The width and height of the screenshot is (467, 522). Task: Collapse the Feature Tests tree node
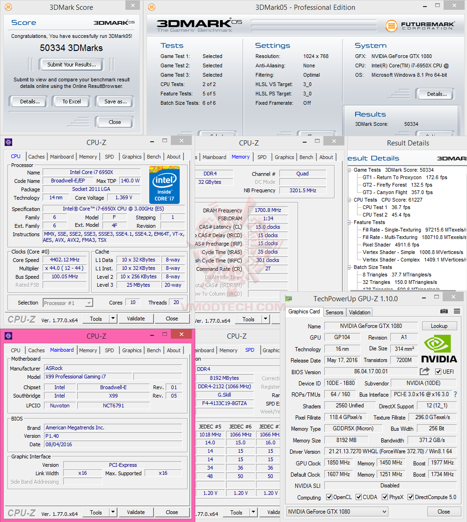tap(350, 222)
